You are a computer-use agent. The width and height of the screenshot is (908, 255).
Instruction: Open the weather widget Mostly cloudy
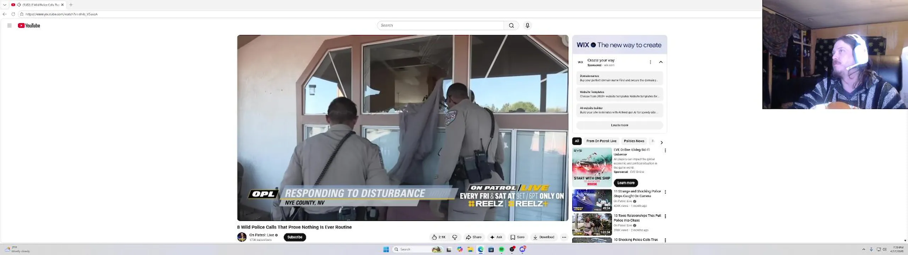pyautogui.click(x=17, y=249)
